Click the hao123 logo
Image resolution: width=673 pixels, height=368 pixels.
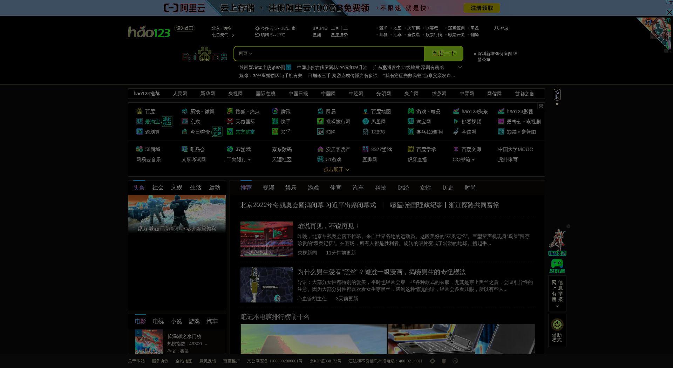pyautogui.click(x=149, y=32)
